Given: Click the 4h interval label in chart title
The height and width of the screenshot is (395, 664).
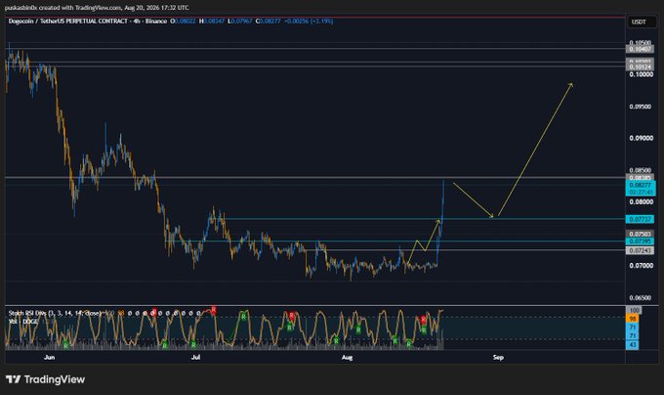Looking at the screenshot, I should (x=137, y=21).
